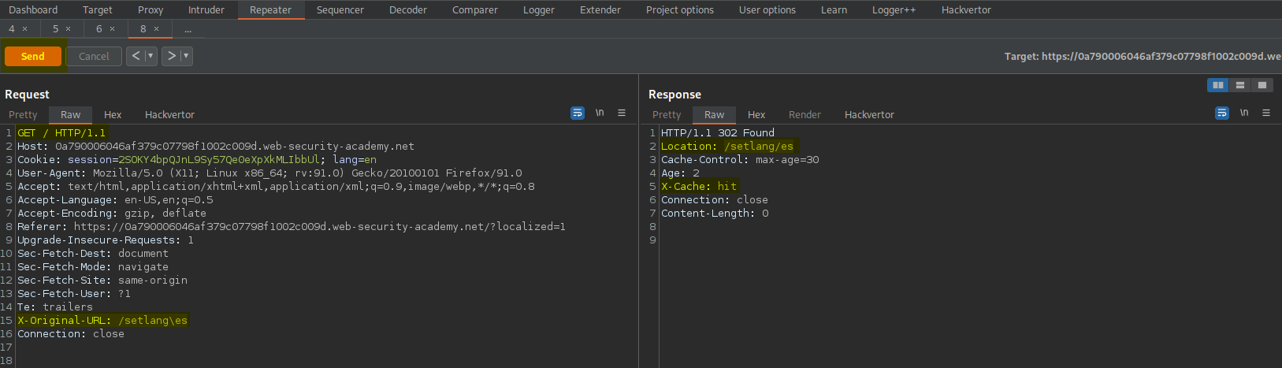The image size is (1282, 368).
Task: Close Repeater sub-tab 6
Action: point(112,29)
